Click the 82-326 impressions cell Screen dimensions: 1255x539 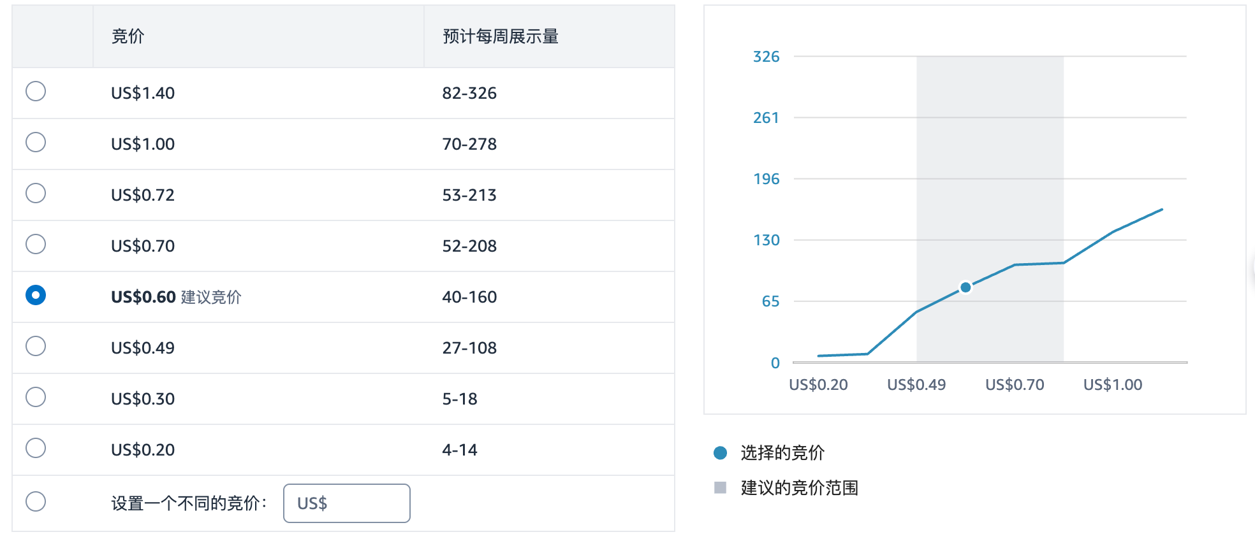tap(469, 93)
